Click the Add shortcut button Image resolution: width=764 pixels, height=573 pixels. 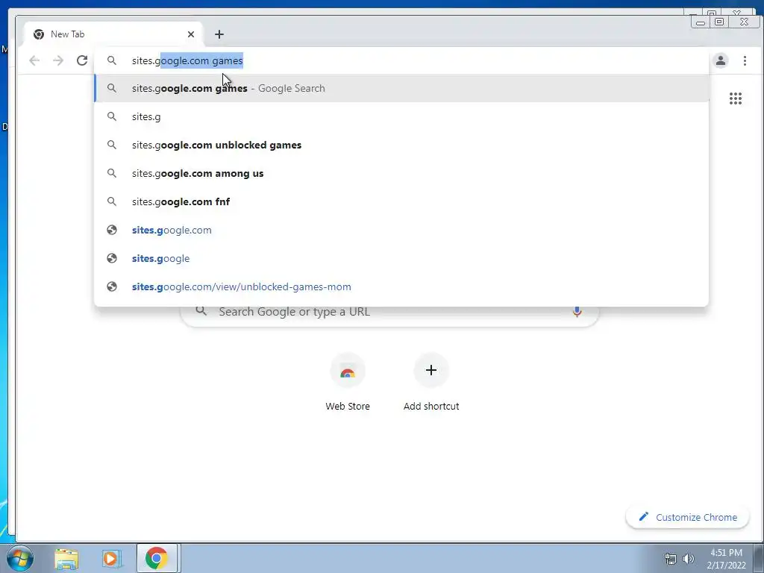click(x=431, y=382)
